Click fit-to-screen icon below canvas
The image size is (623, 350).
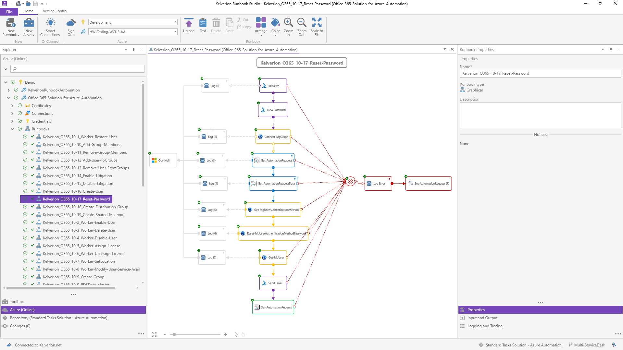(x=154, y=334)
